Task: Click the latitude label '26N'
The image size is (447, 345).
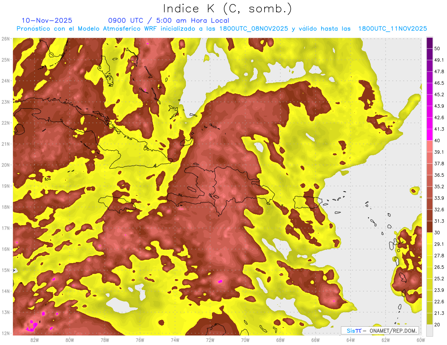Action: (6, 39)
